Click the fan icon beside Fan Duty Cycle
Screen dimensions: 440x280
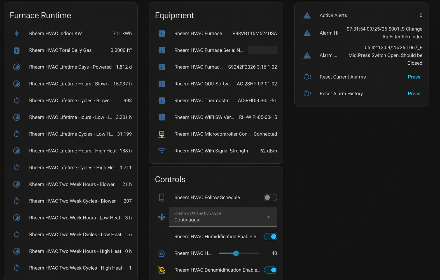point(162,217)
